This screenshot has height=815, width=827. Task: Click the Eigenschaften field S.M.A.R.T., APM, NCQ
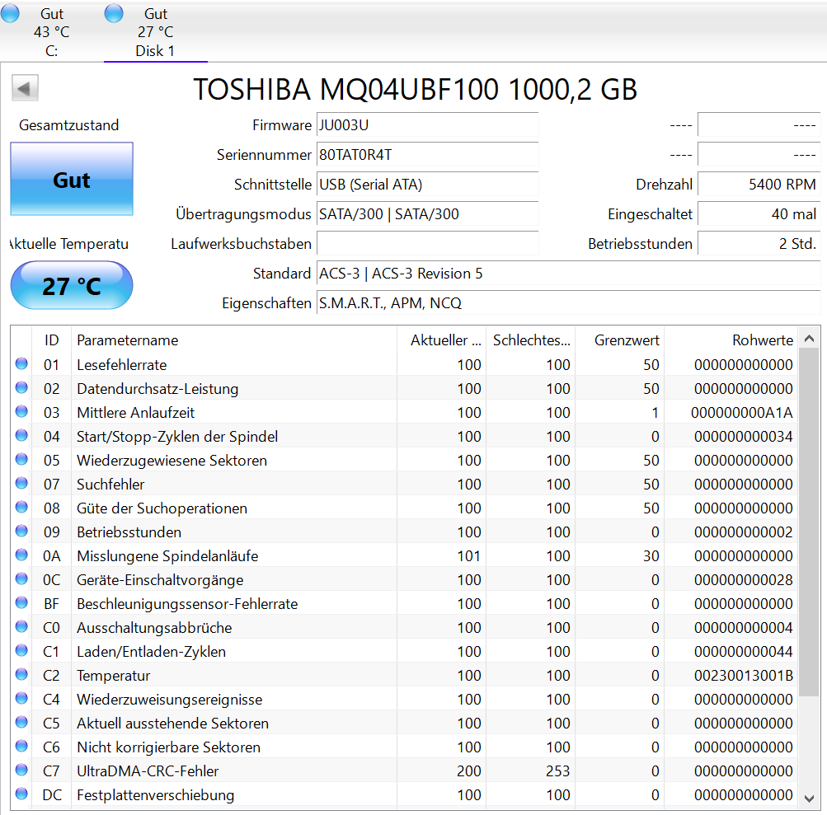[568, 302]
